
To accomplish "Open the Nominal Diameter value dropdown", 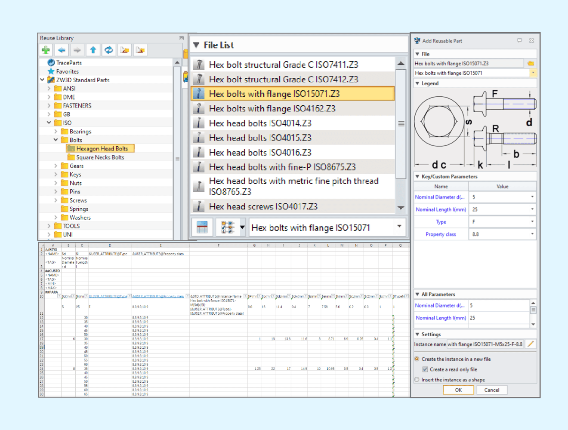I will [532, 197].
